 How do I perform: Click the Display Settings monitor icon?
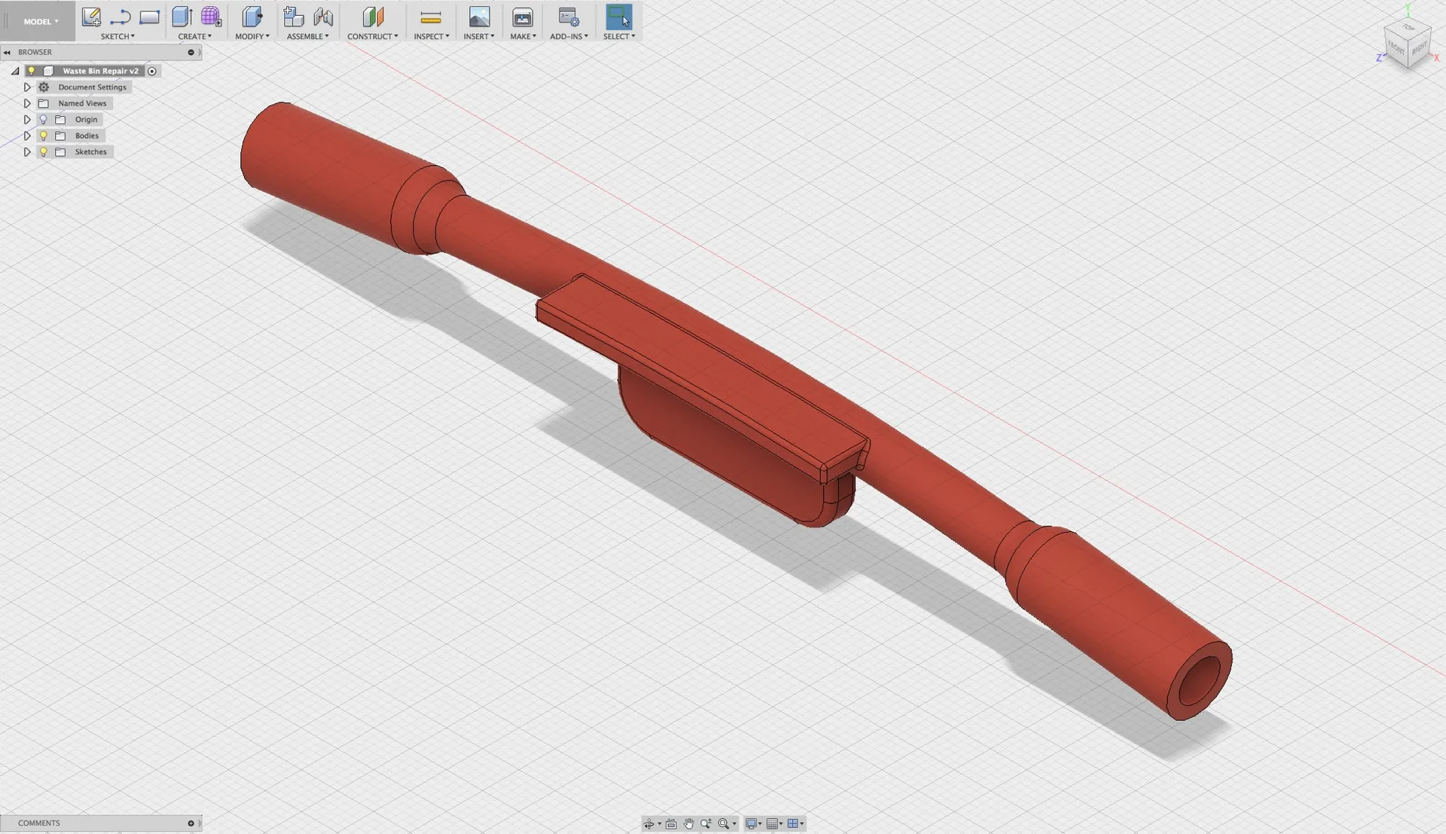(751, 823)
